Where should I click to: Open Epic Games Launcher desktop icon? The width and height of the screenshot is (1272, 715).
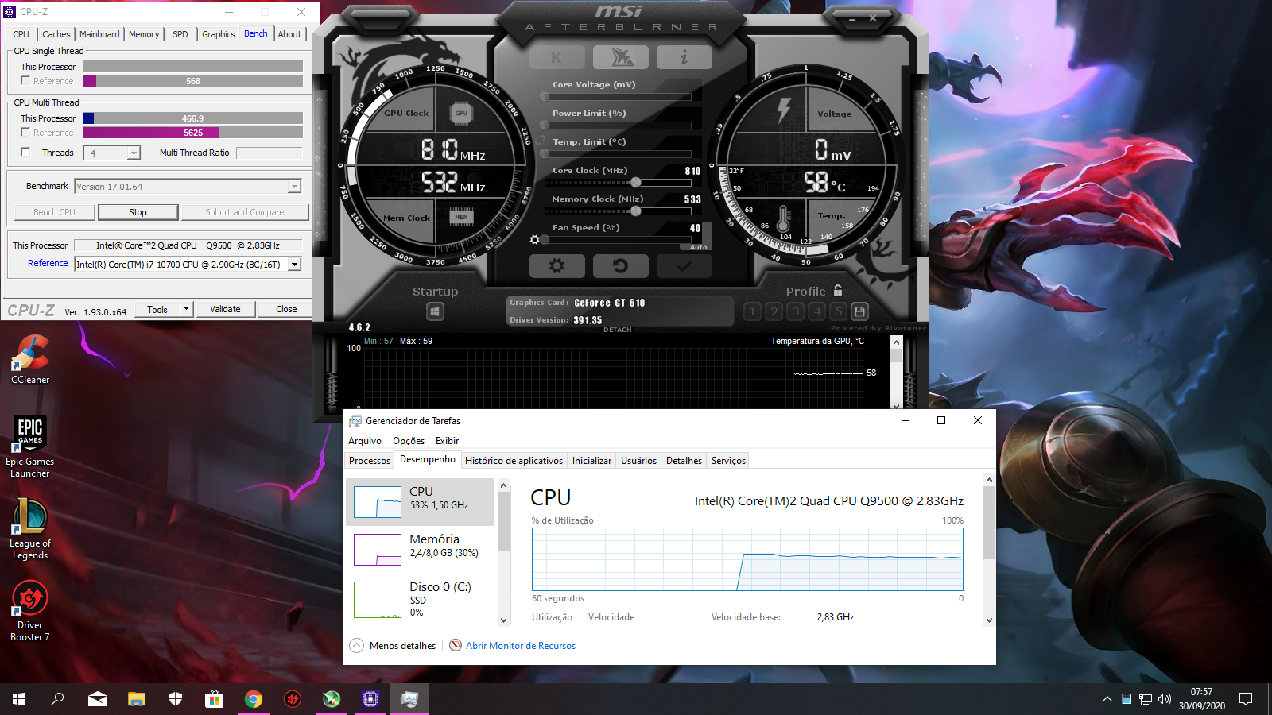(x=30, y=446)
